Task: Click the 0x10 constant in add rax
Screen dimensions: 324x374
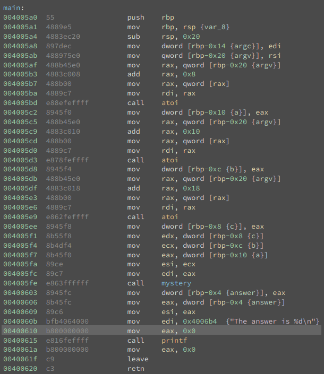Action: click(x=192, y=132)
